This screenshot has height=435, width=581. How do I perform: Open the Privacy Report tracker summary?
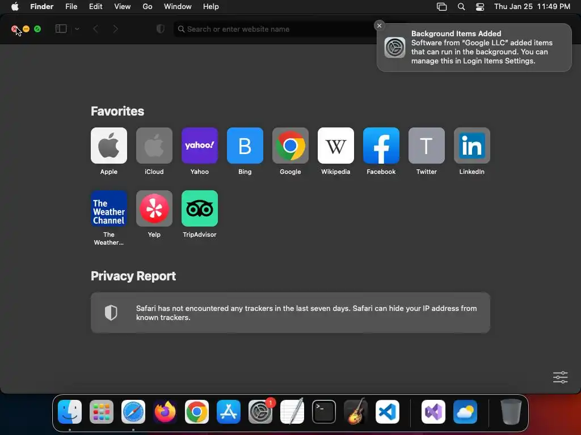click(x=290, y=313)
